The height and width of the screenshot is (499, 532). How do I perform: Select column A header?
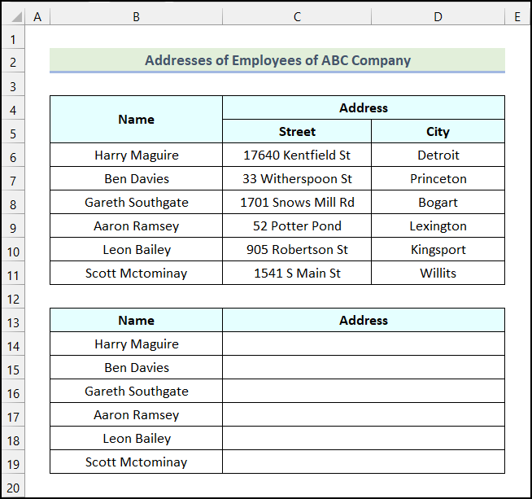[37, 16]
